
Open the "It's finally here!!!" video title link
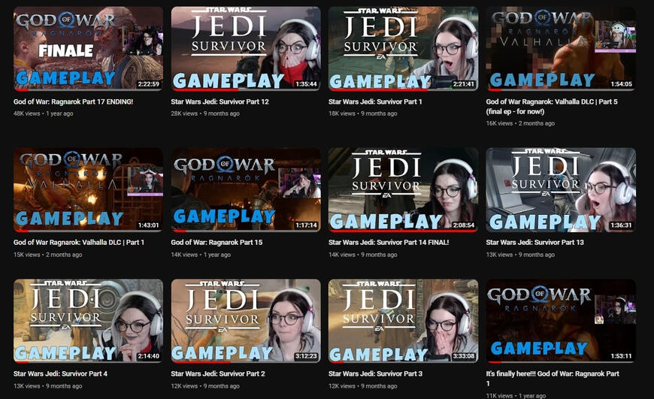tap(553, 373)
